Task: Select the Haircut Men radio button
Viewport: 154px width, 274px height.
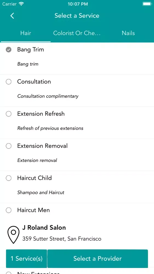Action: click(8, 210)
